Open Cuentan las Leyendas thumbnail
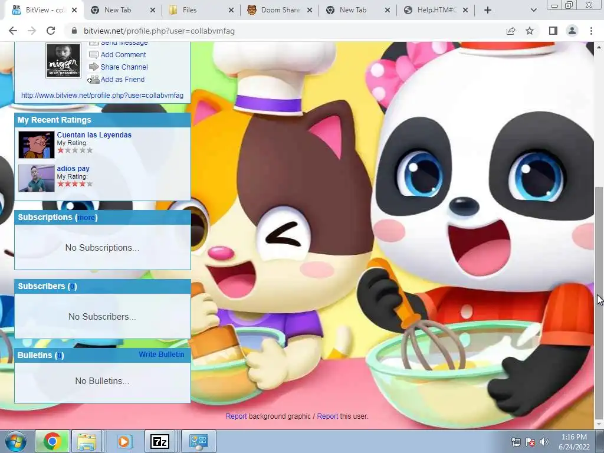This screenshot has height=453, width=604. point(37,145)
